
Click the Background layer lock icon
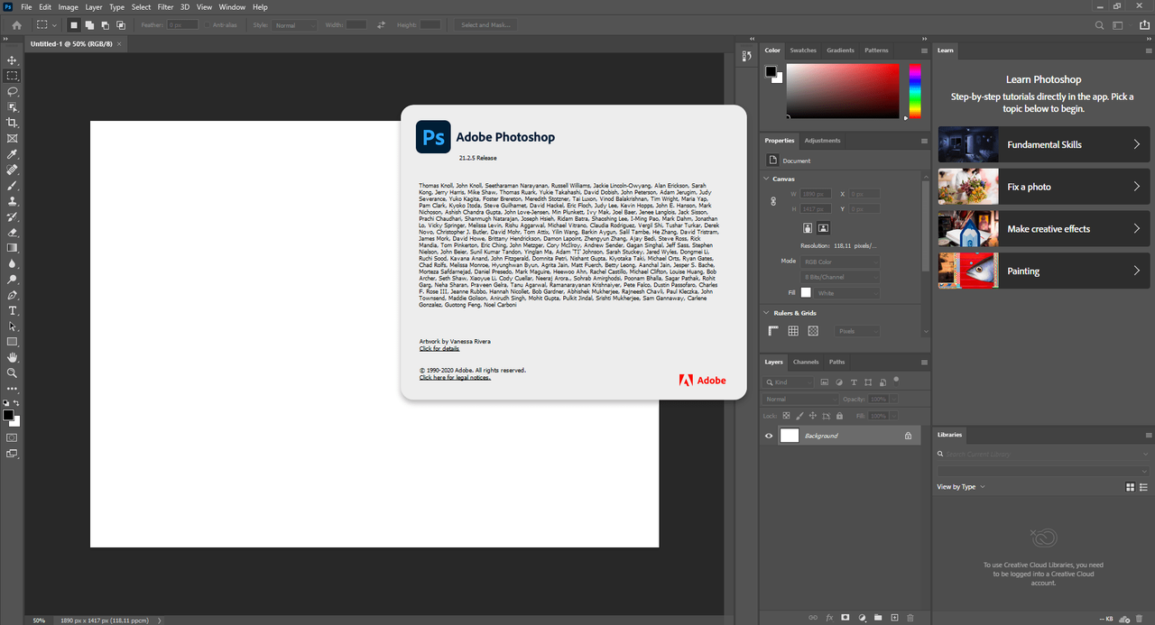pyautogui.click(x=909, y=436)
